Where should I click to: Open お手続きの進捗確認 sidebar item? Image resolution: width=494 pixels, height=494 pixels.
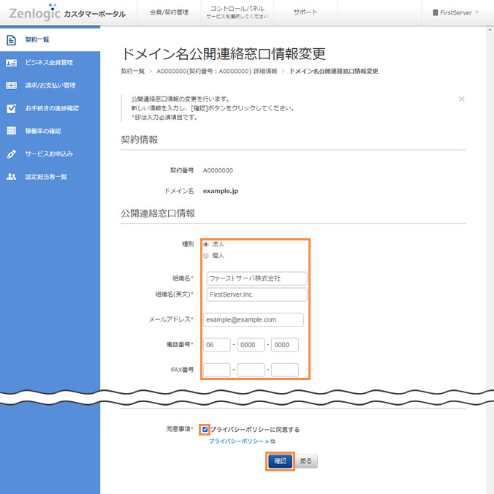pyautogui.click(x=50, y=108)
